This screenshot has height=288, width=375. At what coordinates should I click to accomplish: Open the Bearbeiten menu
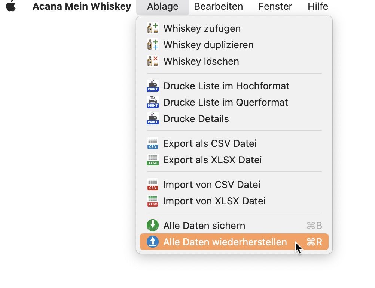coord(218,6)
